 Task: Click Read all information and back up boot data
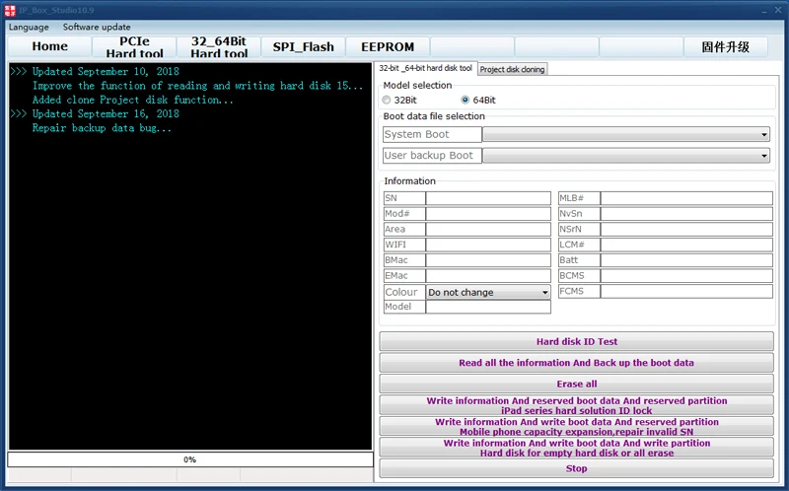tap(576, 363)
